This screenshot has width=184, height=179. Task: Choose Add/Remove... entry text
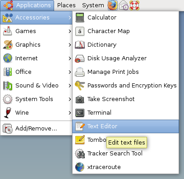click(x=36, y=129)
